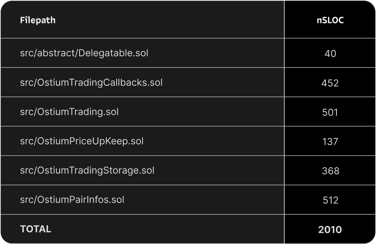
Task: Click the nSLOC value 368
Action: pos(330,171)
